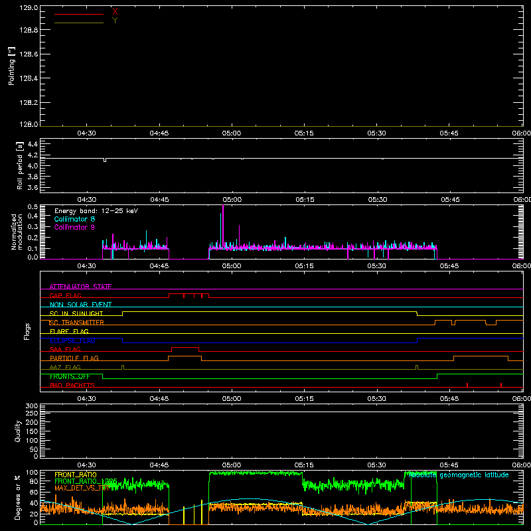Screen dimensions: 531x531
Task: Click the 0.5 tick label on modulation axis
Action: point(33,207)
